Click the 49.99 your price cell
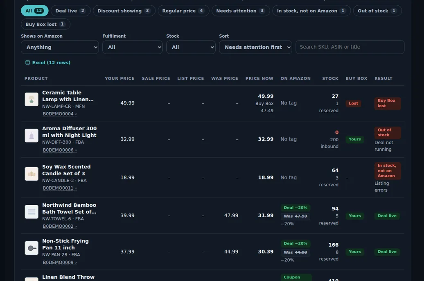This screenshot has width=424, height=281. pos(127,103)
